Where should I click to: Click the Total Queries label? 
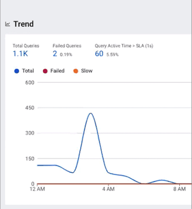click(26, 46)
